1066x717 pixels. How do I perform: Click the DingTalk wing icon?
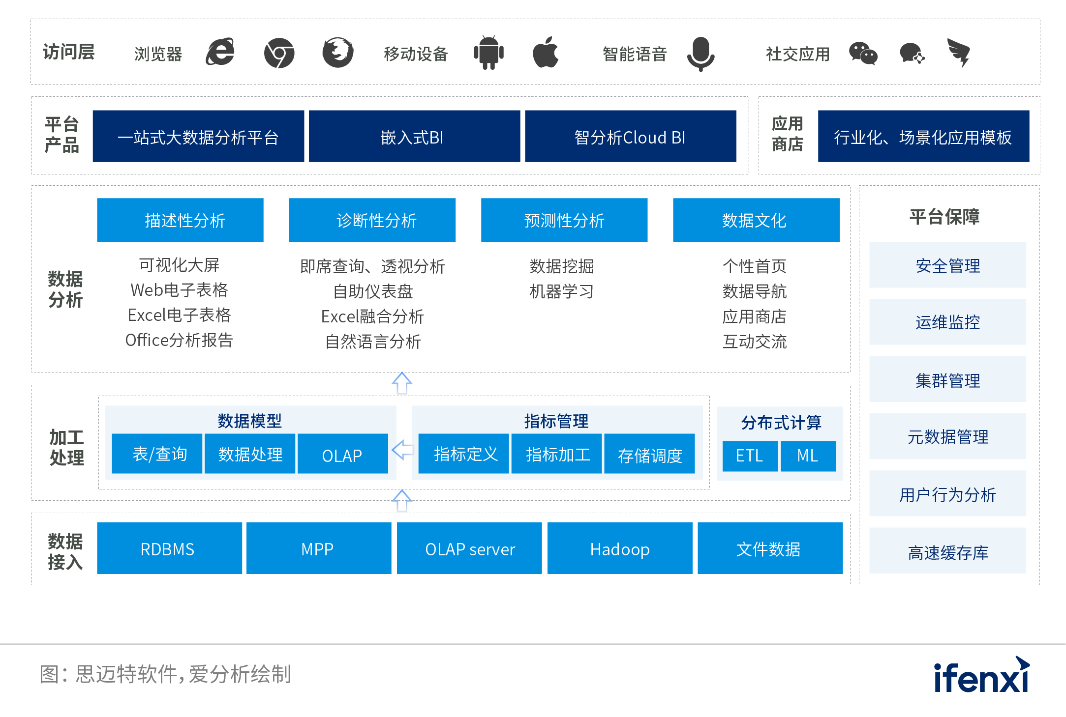957,52
